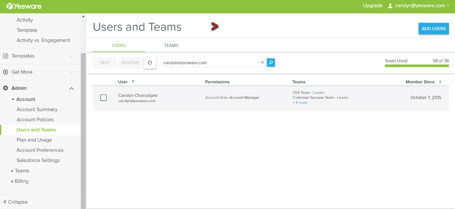Click the Add Users button
The image size is (455, 209).
tap(434, 28)
